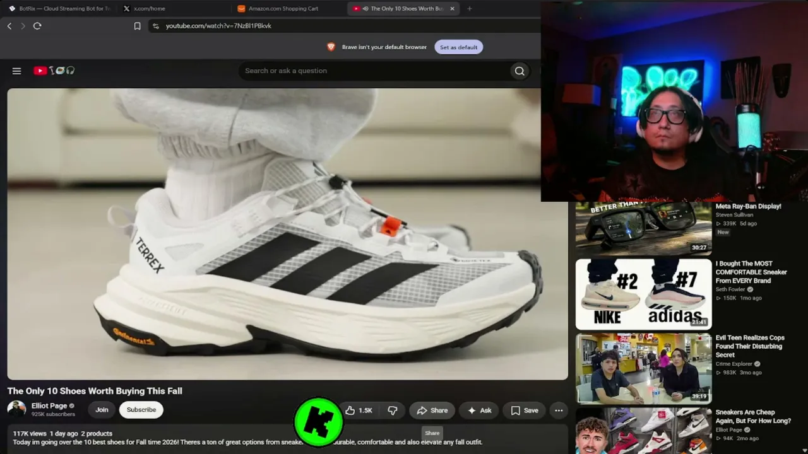This screenshot has height=454, width=808.
Task: Open the YouTube guide hamburger menu
Action: point(17,71)
